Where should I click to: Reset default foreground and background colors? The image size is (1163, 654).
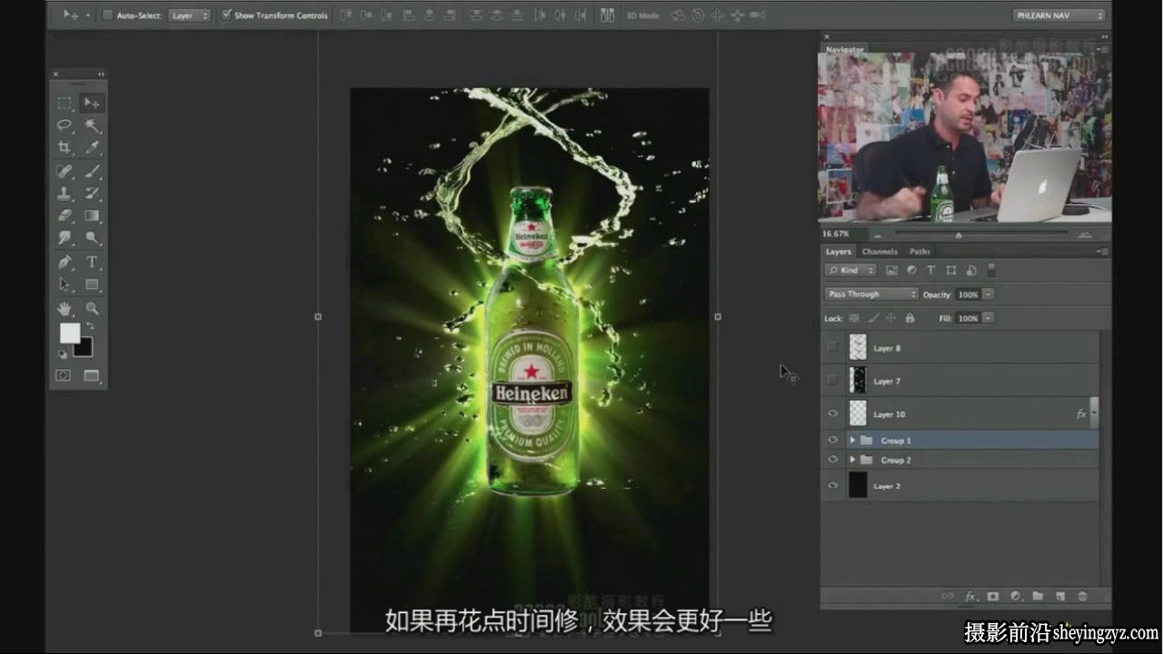[x=63, y=354]
